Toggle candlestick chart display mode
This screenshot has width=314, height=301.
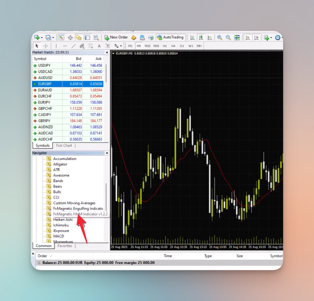tap(201, 37)
